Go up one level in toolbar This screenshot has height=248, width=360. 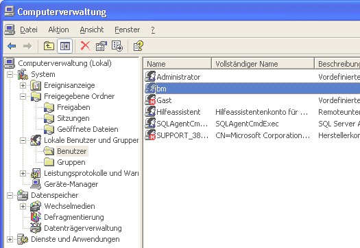(x=49, y=46)
